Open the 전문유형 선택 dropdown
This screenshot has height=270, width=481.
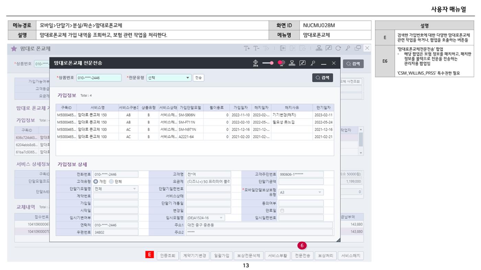point(169,78)
